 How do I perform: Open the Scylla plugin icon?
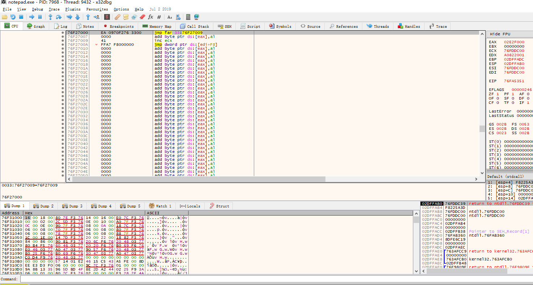[x=107, y=17]
